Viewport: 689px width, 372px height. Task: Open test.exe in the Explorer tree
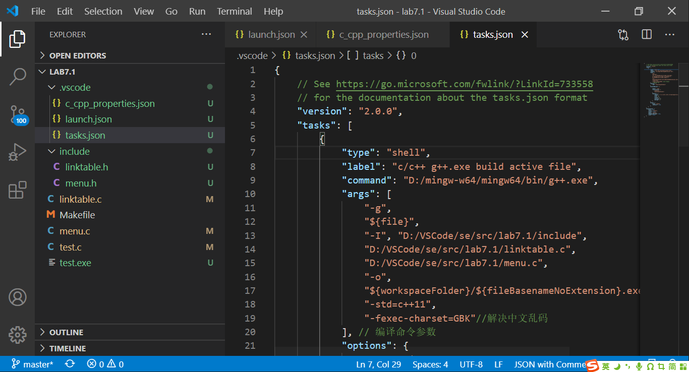pos(130,263)
